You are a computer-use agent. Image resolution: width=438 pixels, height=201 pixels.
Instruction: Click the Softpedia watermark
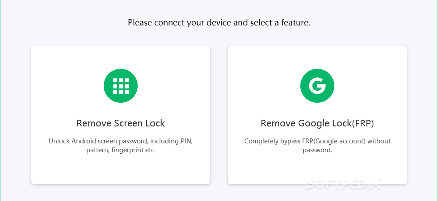click(344, 184)
